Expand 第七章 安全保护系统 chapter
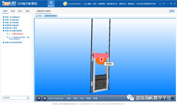The image size is (177, 106). pyautogui.click(x=3, y=42)
